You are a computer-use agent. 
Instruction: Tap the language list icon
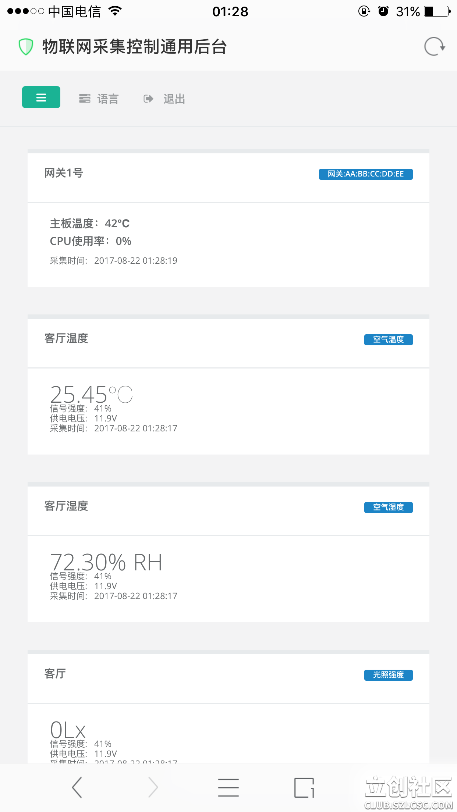[85, 99]
